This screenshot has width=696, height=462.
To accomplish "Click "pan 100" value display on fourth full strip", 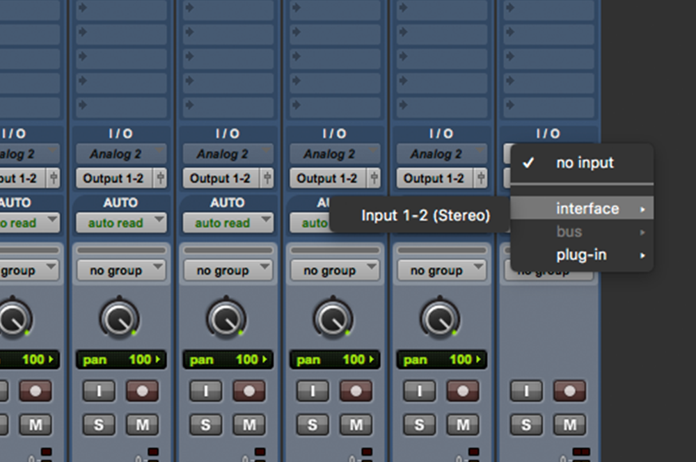I will pyautogui.click(x=442, y=360).
